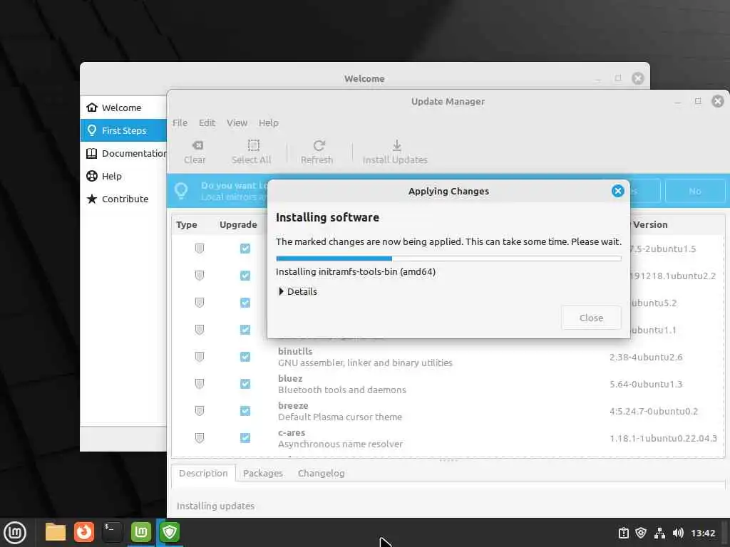
Task: Click the update shield icon in system tray
Action: pos(641,533)
